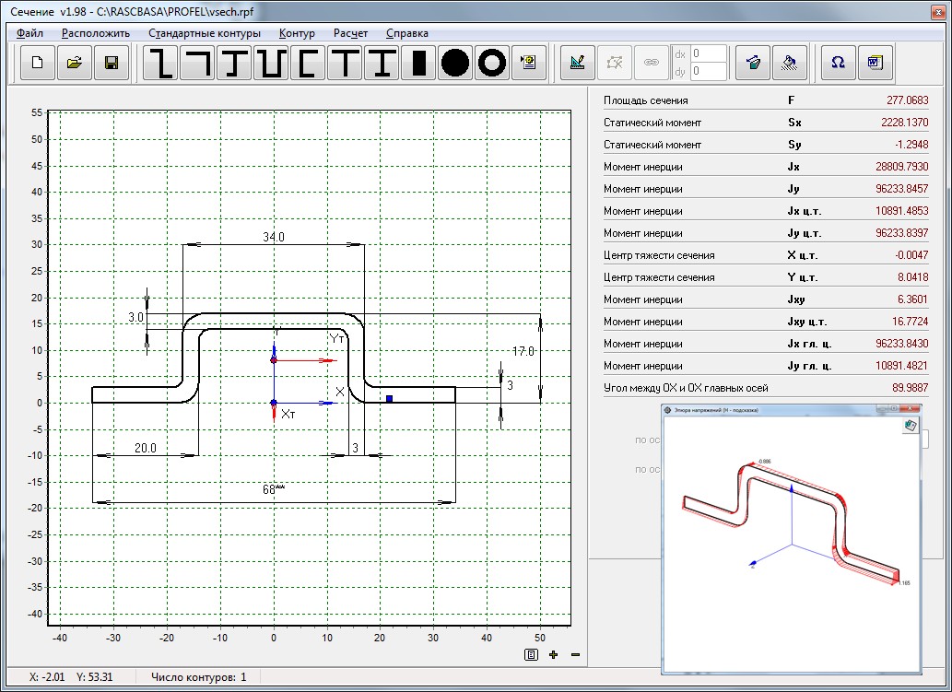Click the Площадь сечения label
The width and height of the screenshot is (952, 692).
645,100
